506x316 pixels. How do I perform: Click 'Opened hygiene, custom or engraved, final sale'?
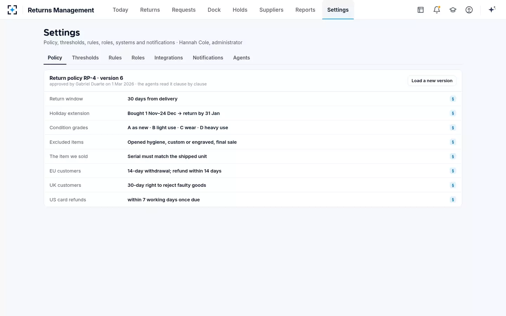(182, 142)
